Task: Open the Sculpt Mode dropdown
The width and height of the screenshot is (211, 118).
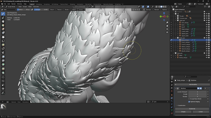Action: 11,7
